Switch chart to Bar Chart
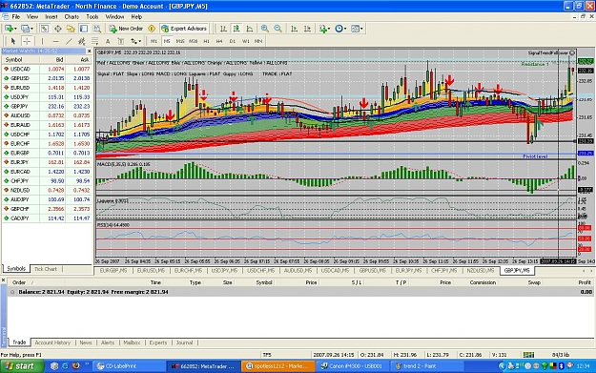This screenshot has width=596, height=373. pos(223,29)
